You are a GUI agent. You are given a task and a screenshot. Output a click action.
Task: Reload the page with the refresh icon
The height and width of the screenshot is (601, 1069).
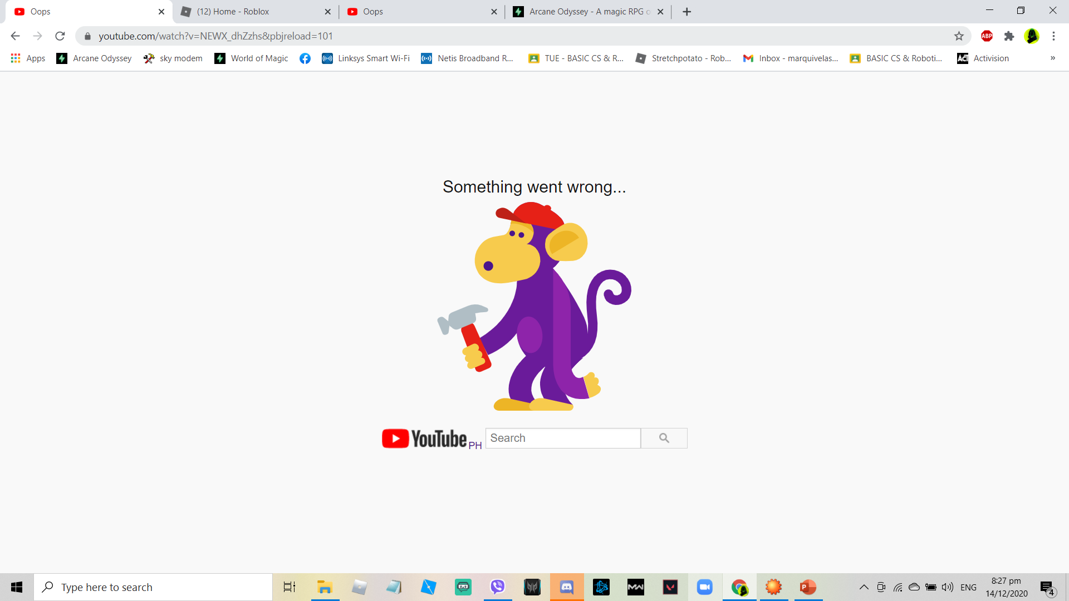60,36
